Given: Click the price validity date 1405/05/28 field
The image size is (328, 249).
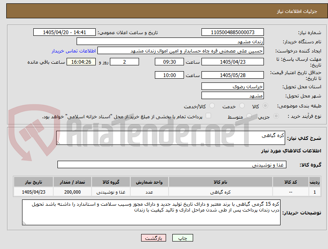Looking at the screenshot, I should [x=233, y=75].
